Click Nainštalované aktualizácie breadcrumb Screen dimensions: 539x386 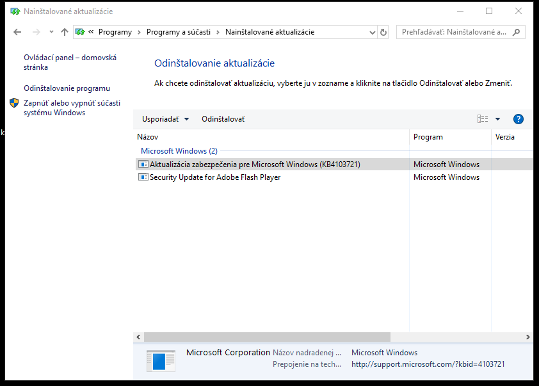pos(270,32)
